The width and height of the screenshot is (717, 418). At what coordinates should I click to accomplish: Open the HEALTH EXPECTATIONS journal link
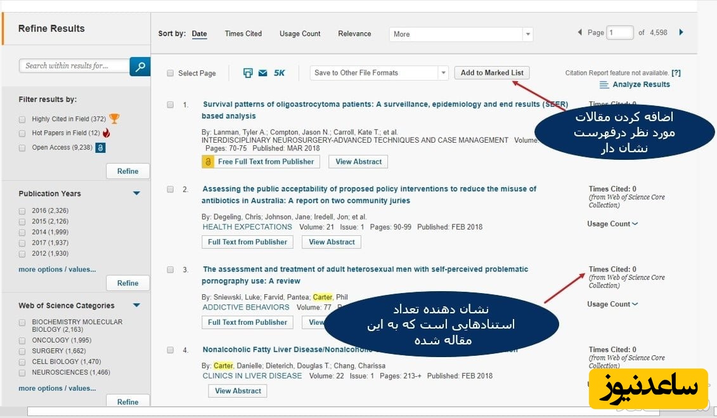tap(247, 226)
